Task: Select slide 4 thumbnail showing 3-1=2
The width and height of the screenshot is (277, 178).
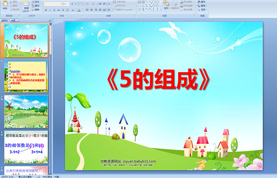Action: pos(26,147)
